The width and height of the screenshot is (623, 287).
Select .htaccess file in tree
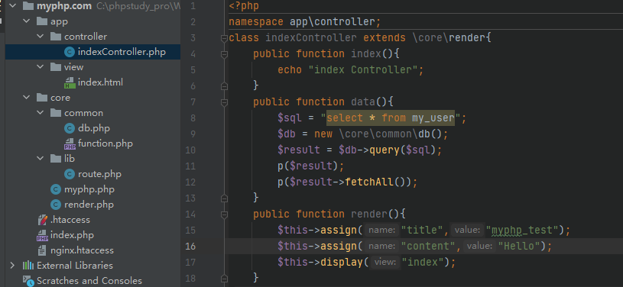pyautogui.click(x=70, y=220)
